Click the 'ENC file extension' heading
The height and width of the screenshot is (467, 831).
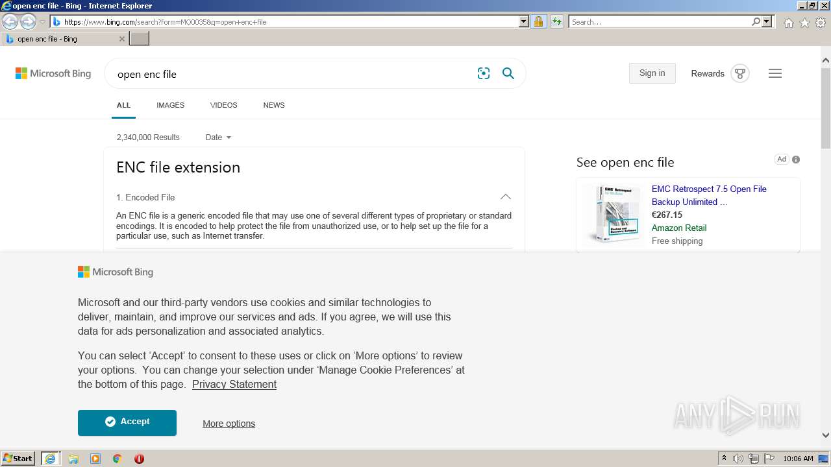click(x=178, y=167)
